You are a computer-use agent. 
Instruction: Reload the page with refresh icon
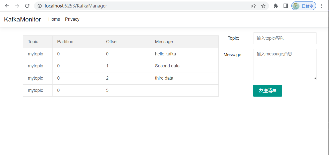coord(27,6)
